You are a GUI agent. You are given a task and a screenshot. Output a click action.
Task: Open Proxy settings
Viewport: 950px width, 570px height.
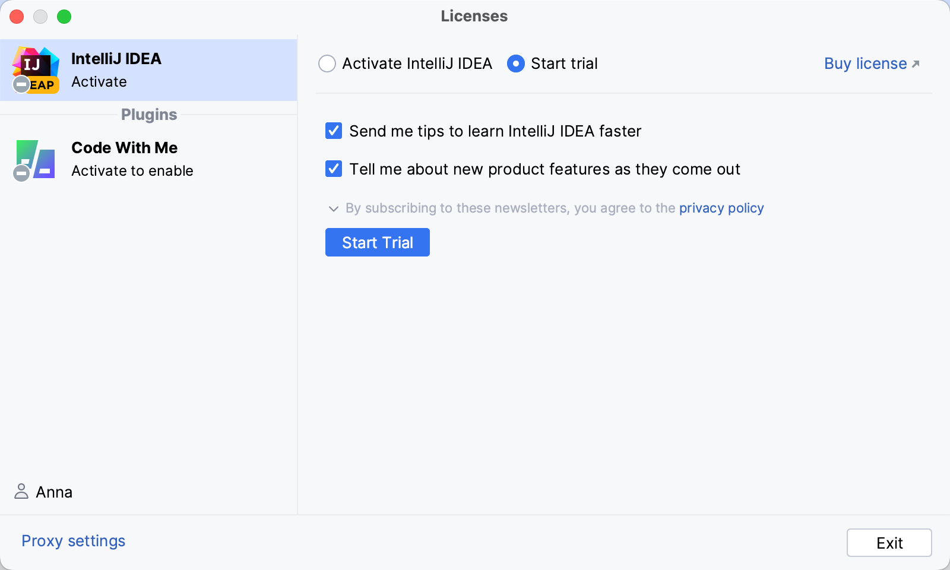[74, 541]
